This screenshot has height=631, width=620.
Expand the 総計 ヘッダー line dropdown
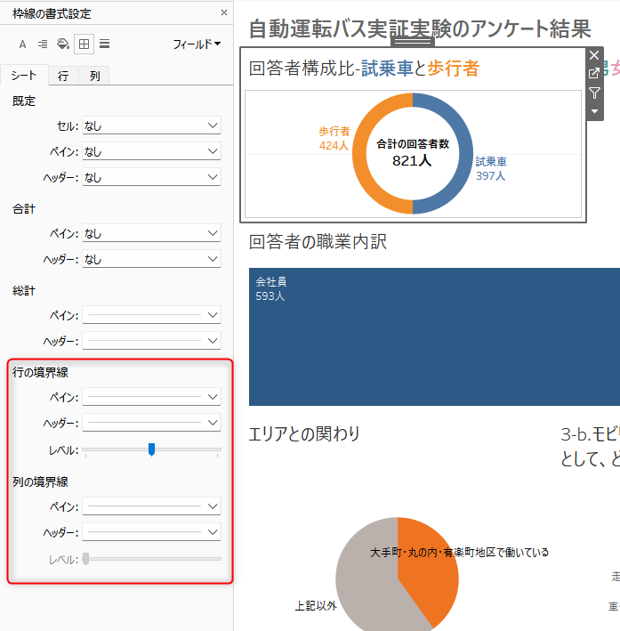click(x=151, y=341)
